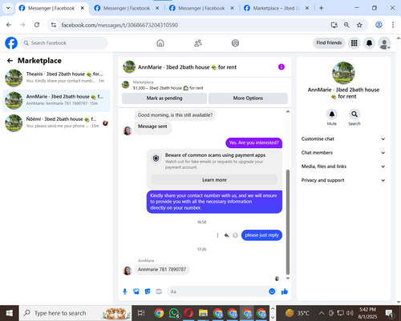
Task: Select the AnnMarie conversation in list
Action: 56,100
